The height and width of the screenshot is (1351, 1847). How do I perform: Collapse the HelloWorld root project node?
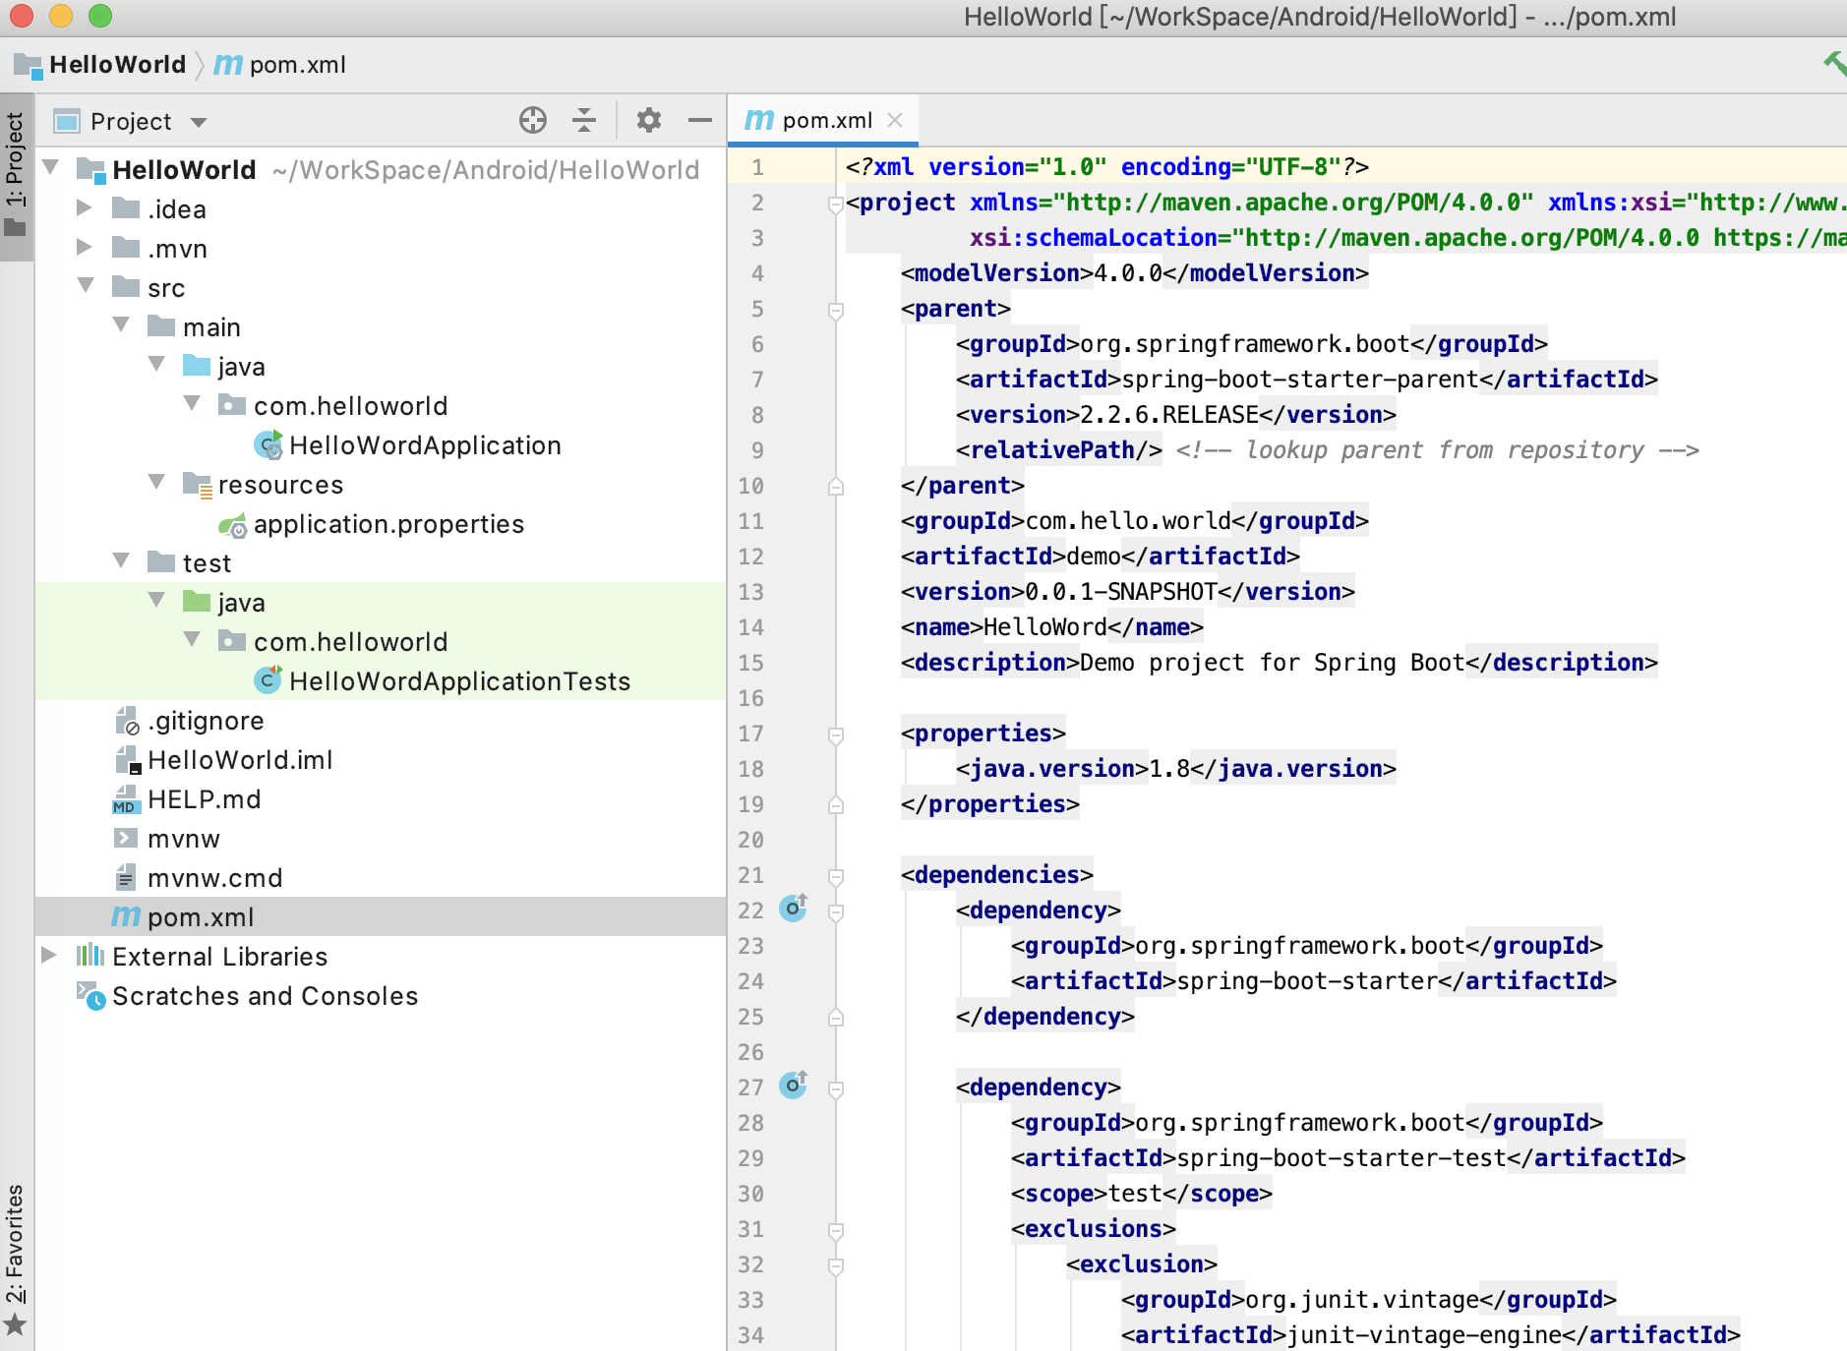(x=50, y=167)
